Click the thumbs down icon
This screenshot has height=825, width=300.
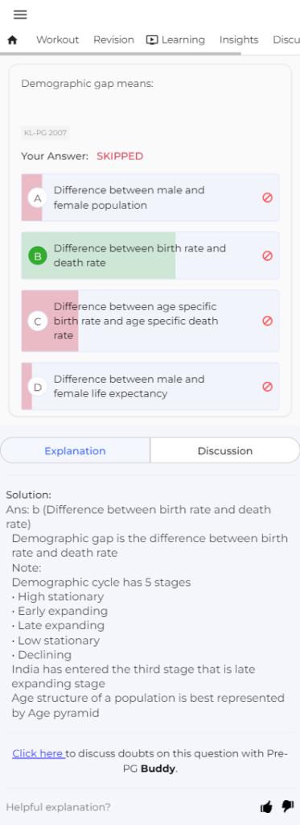point(287,806)
